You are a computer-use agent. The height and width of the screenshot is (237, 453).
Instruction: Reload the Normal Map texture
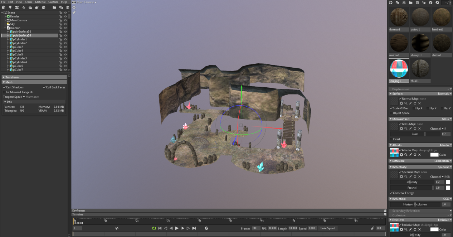click(x=415, y=103)
